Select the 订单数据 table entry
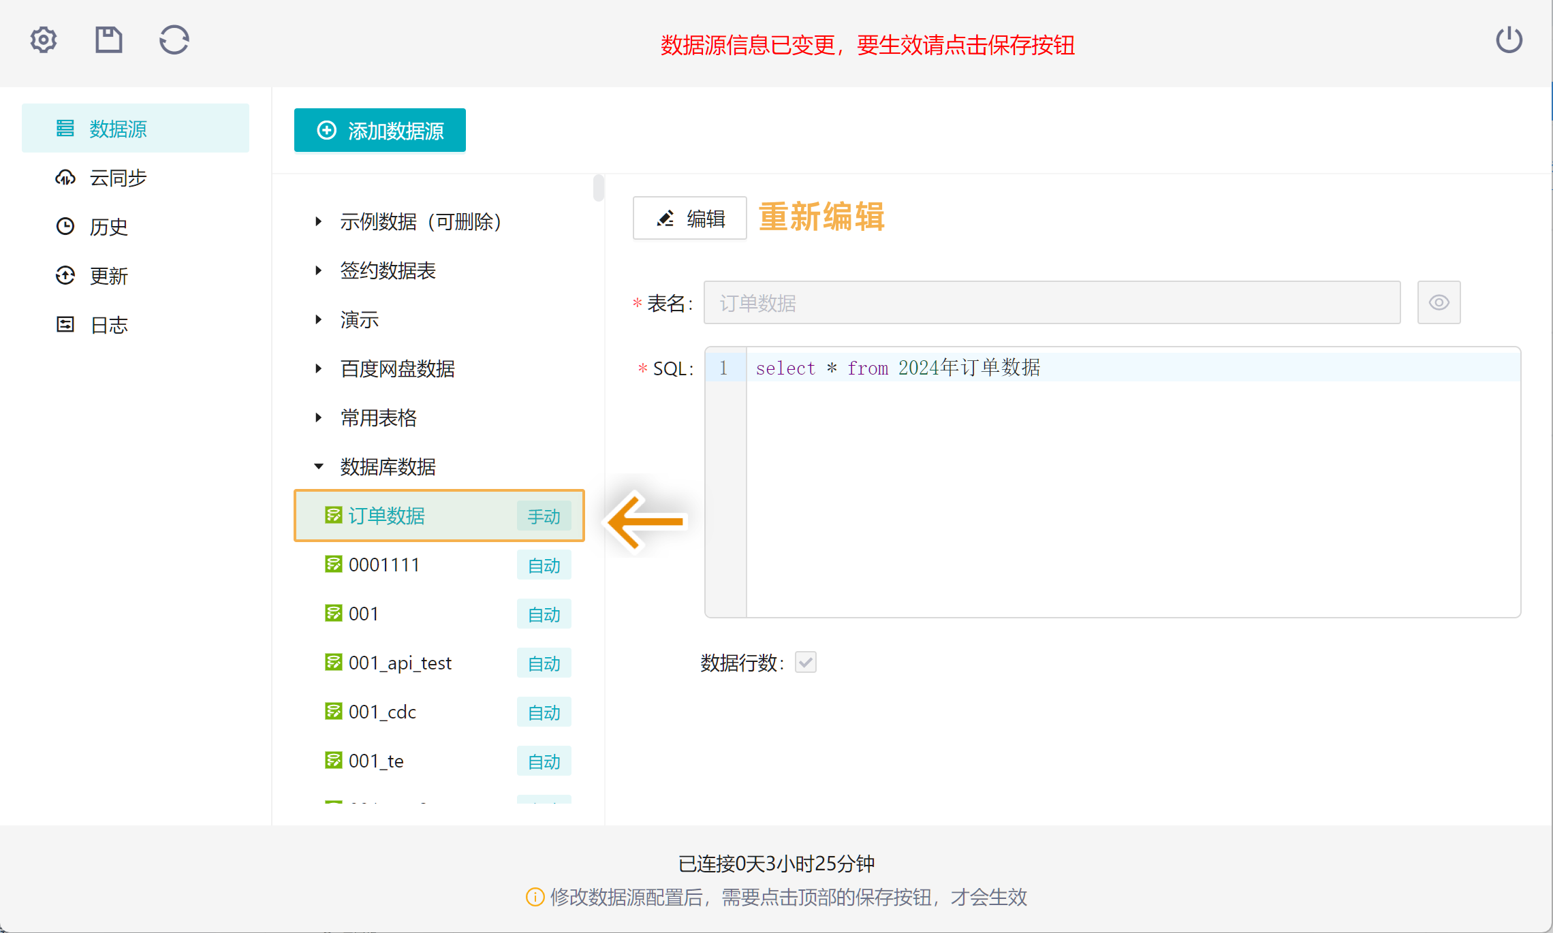The image size is (1553, 933). click(x=439, y=516)
